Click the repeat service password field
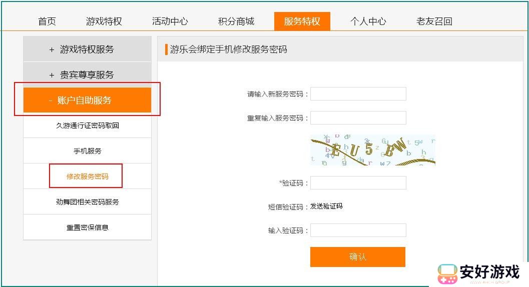The image size is (529, 287). [x=358, y=118]
